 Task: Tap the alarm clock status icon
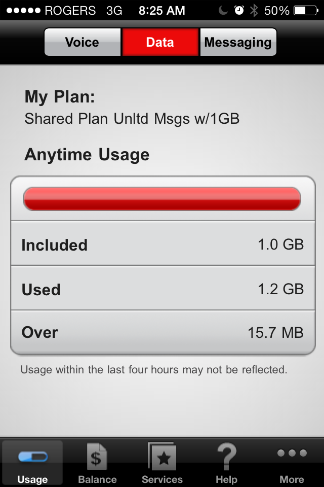click(239, 10)
